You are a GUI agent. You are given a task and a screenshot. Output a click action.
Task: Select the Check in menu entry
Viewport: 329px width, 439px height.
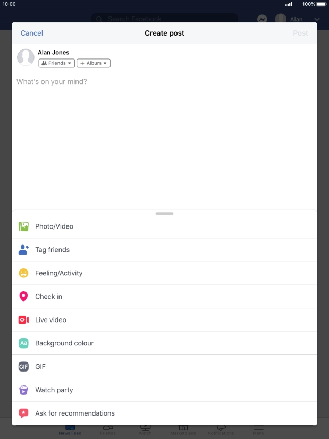click(164, 297)
